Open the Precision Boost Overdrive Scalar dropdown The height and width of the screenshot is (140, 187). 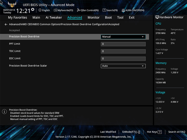click(123, 66)
